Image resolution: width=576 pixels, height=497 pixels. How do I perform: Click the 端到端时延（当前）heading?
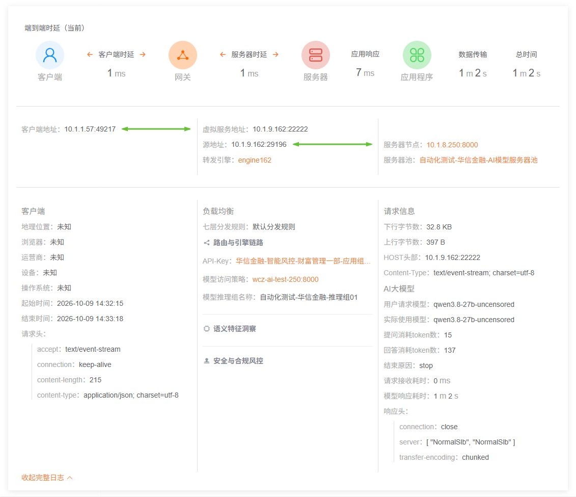(x=54, y=28)
